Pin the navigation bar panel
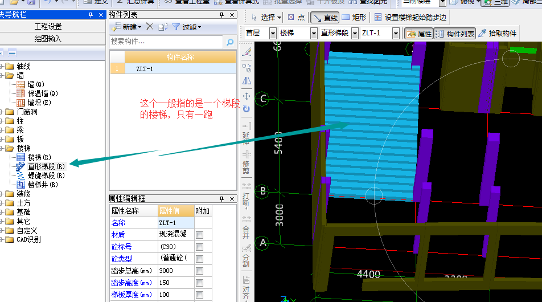This screenshot has width=542, height=302. [91, 15]
